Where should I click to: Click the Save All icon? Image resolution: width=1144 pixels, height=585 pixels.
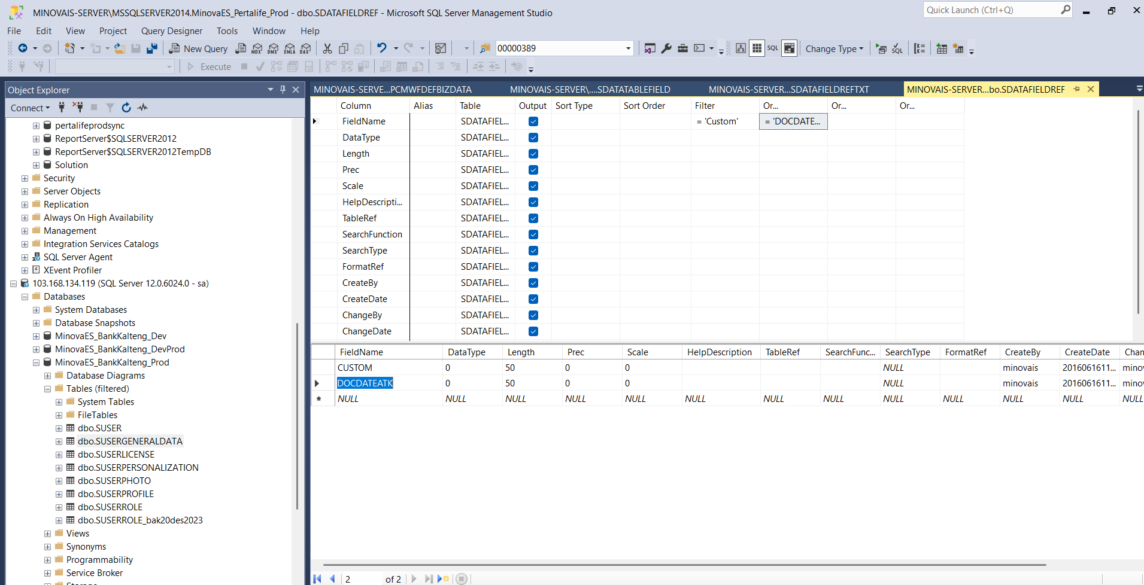152,48
